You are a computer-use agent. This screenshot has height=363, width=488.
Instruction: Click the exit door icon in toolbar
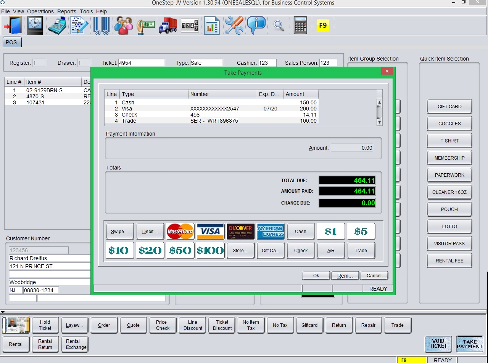13,26
